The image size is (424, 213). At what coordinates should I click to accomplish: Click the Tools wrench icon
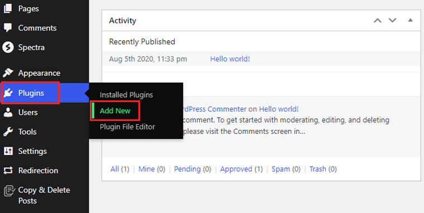[x=8, y=132]
